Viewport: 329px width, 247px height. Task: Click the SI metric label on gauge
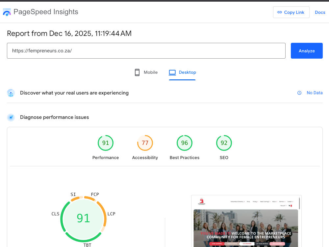(x=73, y=194)
